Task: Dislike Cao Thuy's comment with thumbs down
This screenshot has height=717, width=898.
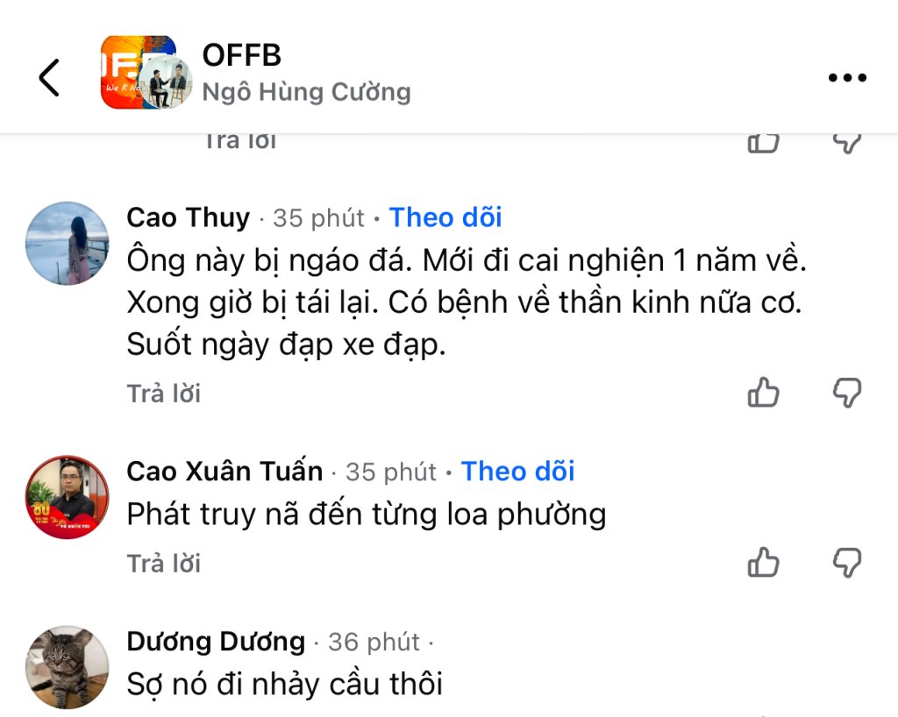Action: pyautogui.click(x=846, y=393)
